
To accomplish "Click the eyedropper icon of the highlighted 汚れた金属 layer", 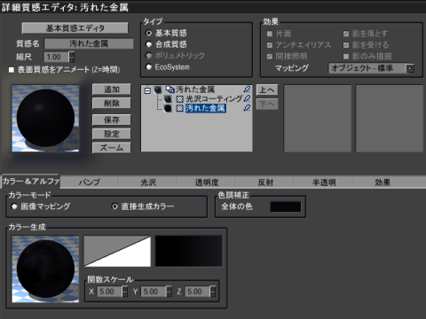I will [x=247, y=108].
